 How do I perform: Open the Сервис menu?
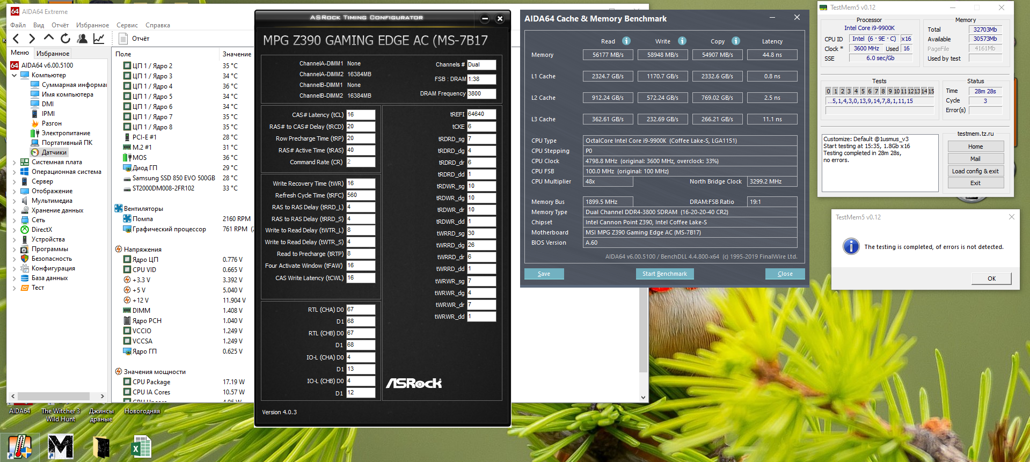coord(127,25)
